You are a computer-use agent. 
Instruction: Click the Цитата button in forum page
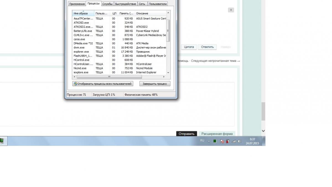189,47
